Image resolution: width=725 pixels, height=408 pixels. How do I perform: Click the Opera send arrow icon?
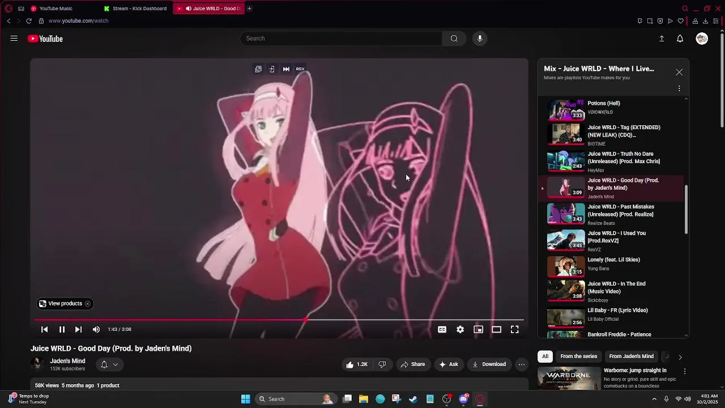[x=670, y=21]
